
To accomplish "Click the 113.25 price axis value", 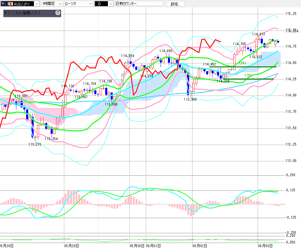I will pyautogui.click(x=291, y=144).
